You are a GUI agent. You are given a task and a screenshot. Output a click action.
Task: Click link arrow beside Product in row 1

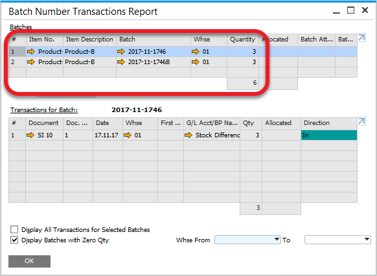31,51
